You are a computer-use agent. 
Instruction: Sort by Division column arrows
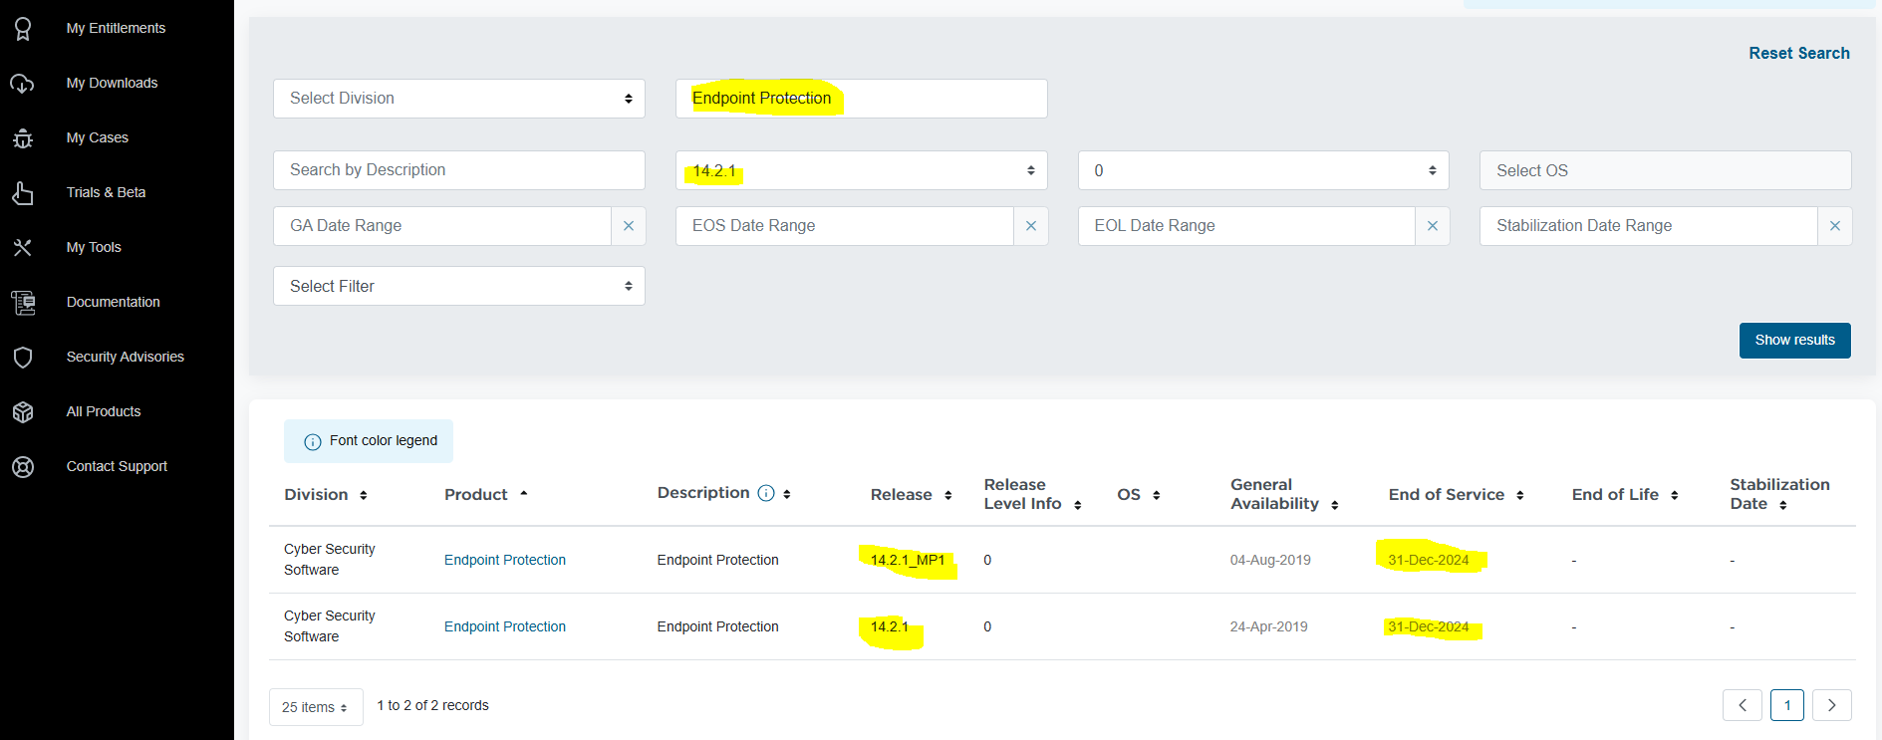[364, 495]
